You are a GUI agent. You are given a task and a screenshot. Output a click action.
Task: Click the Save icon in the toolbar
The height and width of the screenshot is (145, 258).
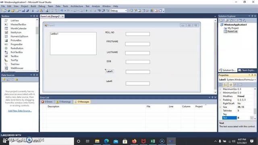click(x=23, y=11)
